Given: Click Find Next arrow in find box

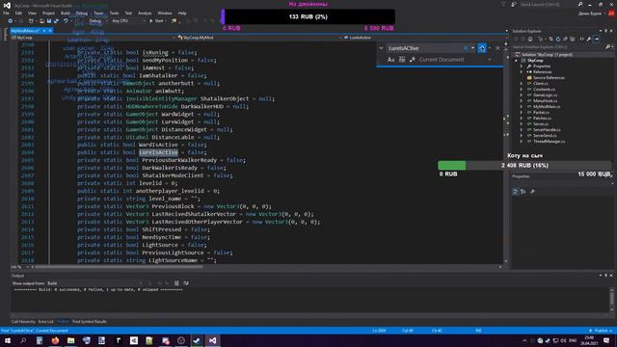Looking at the screenshot, I should [x=482, y=48].
